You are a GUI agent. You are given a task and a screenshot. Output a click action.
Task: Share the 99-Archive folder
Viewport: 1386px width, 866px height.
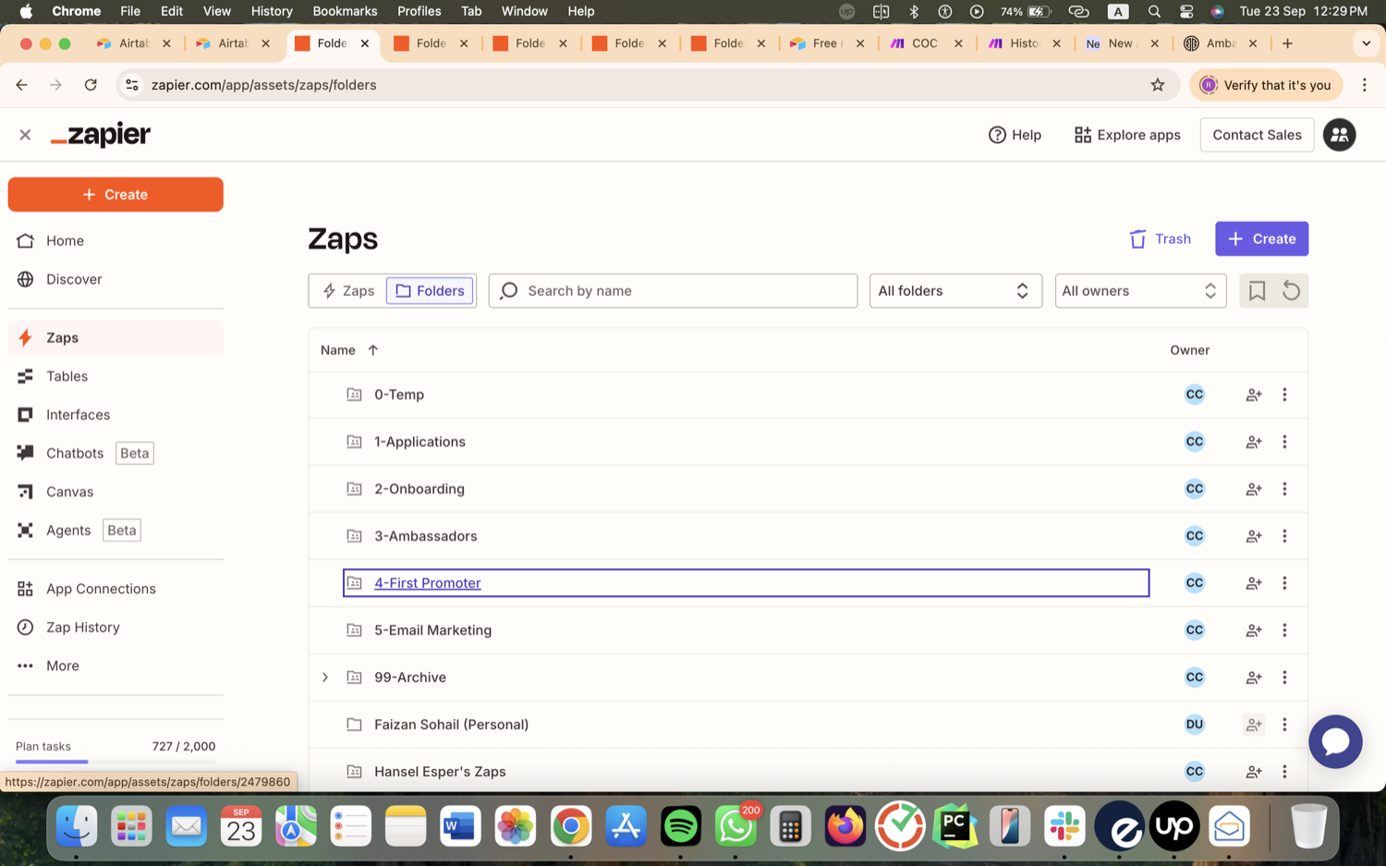(x=1254, y=677)
